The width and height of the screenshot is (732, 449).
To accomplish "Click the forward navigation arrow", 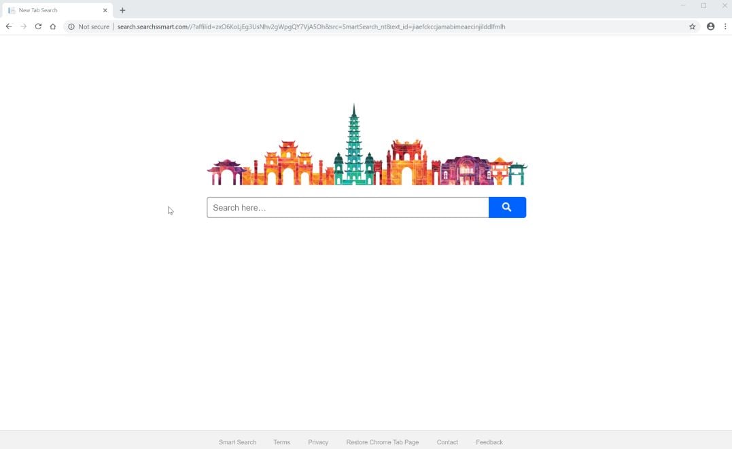I will coord(23,26).
